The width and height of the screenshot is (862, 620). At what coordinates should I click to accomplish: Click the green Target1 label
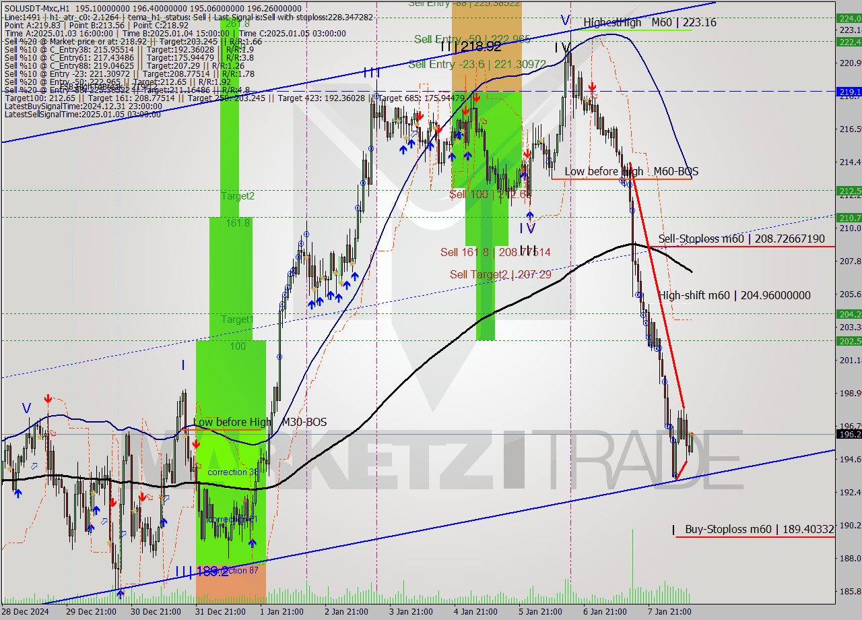coord(238,319)
